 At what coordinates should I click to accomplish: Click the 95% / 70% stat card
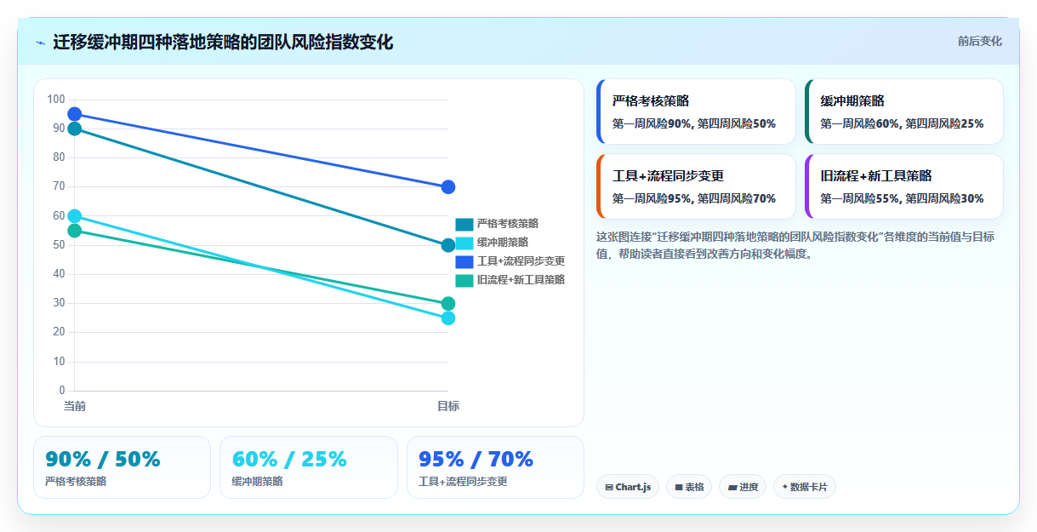coord(495,467)
